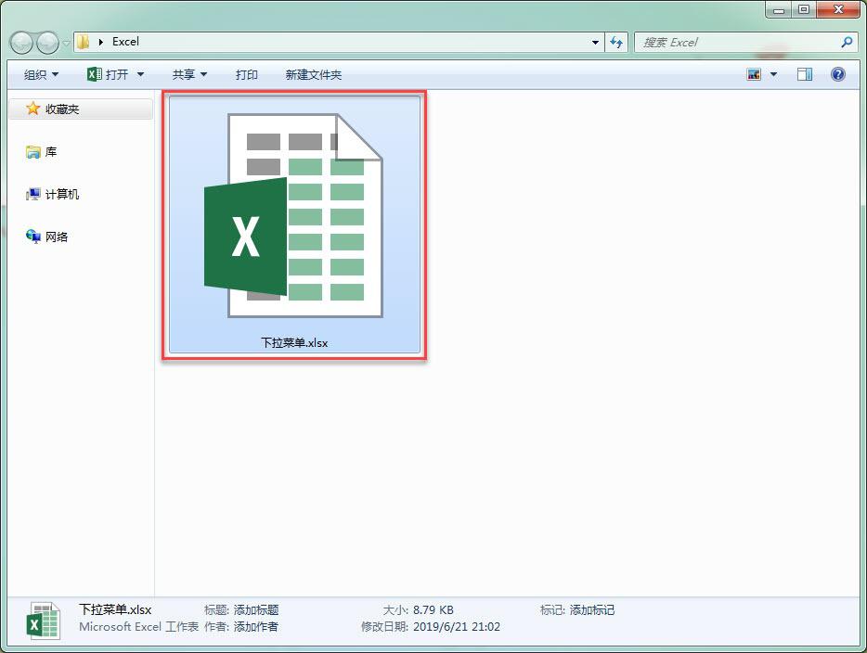The image size is (867, 653).
Task: Click the search magnifier icon
Action: [x=846, y=42]
